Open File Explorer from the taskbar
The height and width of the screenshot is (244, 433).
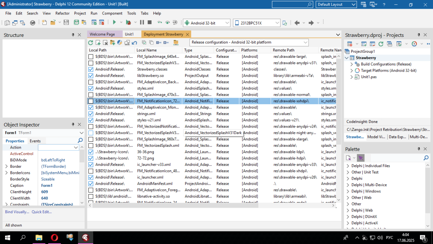click(x=39, y=237)
